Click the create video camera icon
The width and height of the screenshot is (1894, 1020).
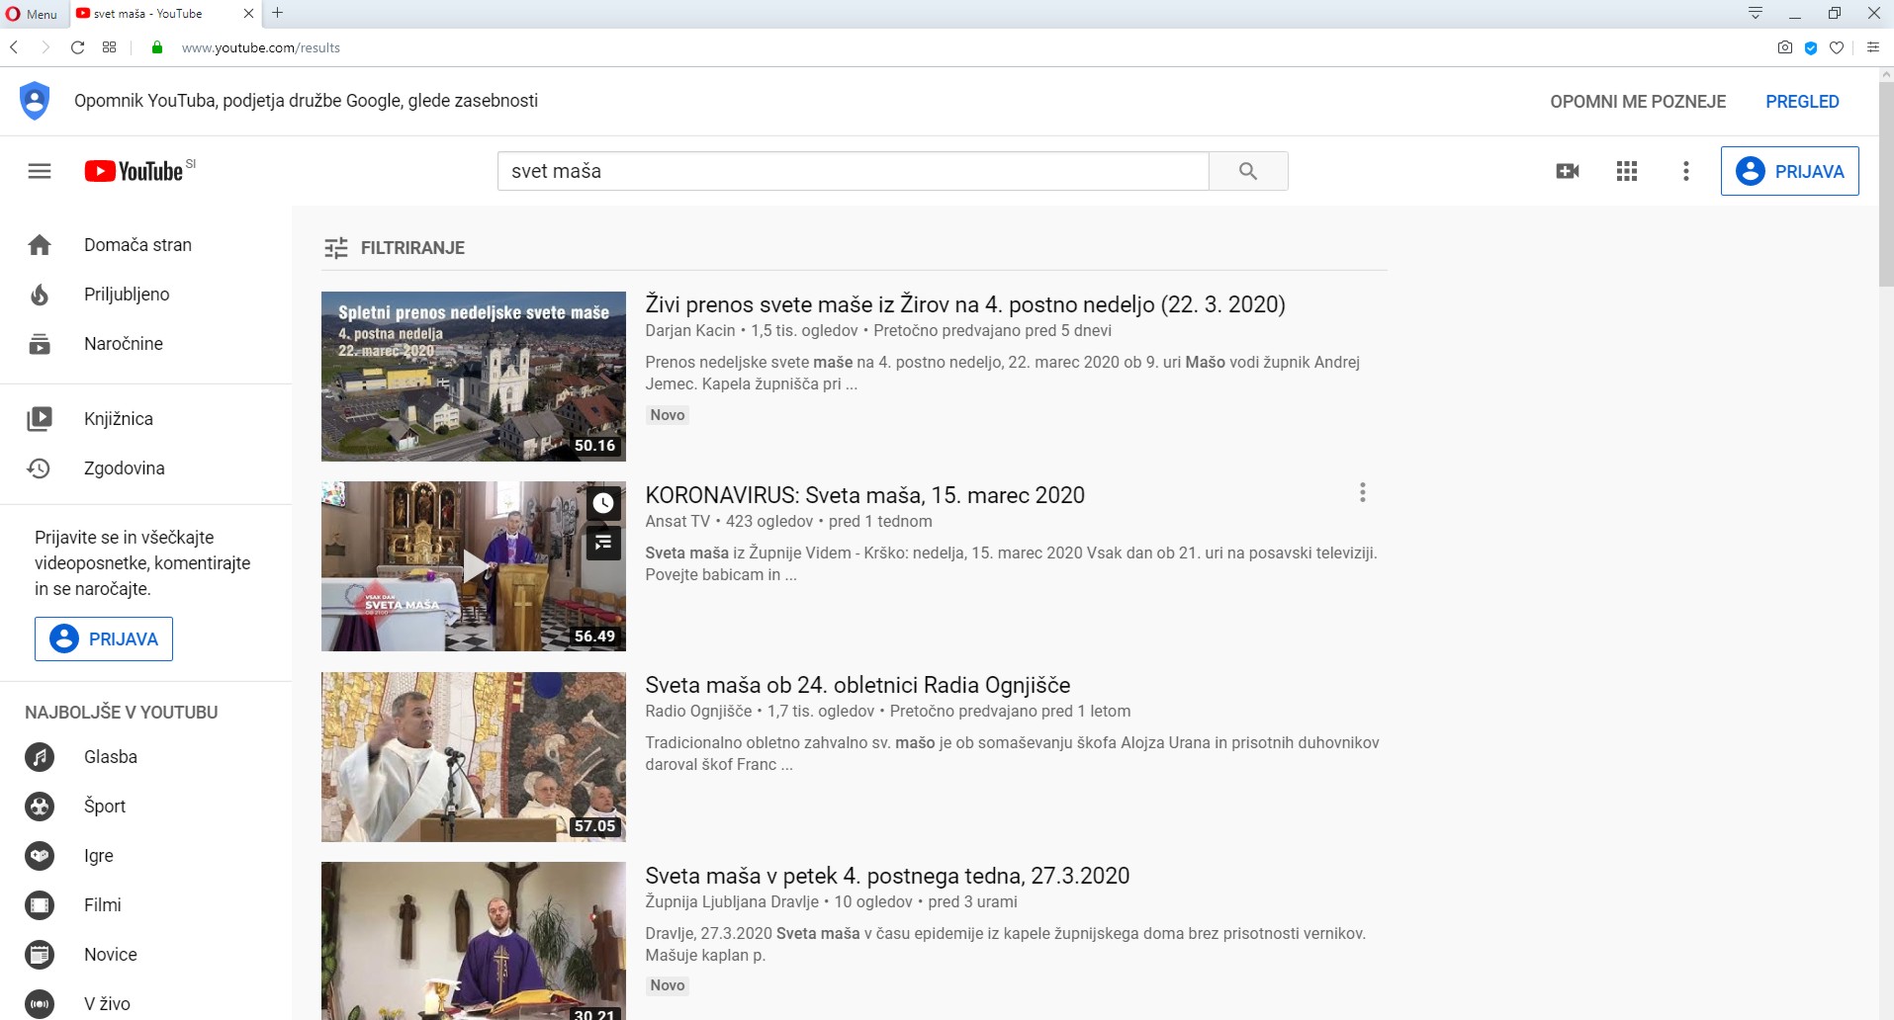point(1567,171)
